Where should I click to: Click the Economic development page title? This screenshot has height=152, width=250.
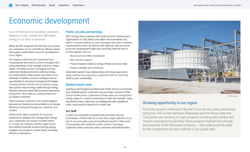[49, 21]
